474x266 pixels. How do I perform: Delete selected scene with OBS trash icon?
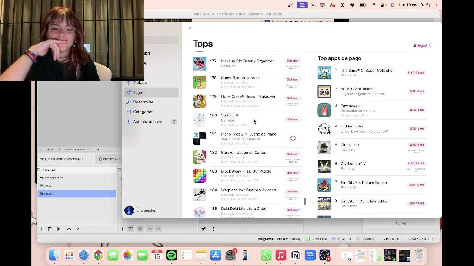[50, 229]
